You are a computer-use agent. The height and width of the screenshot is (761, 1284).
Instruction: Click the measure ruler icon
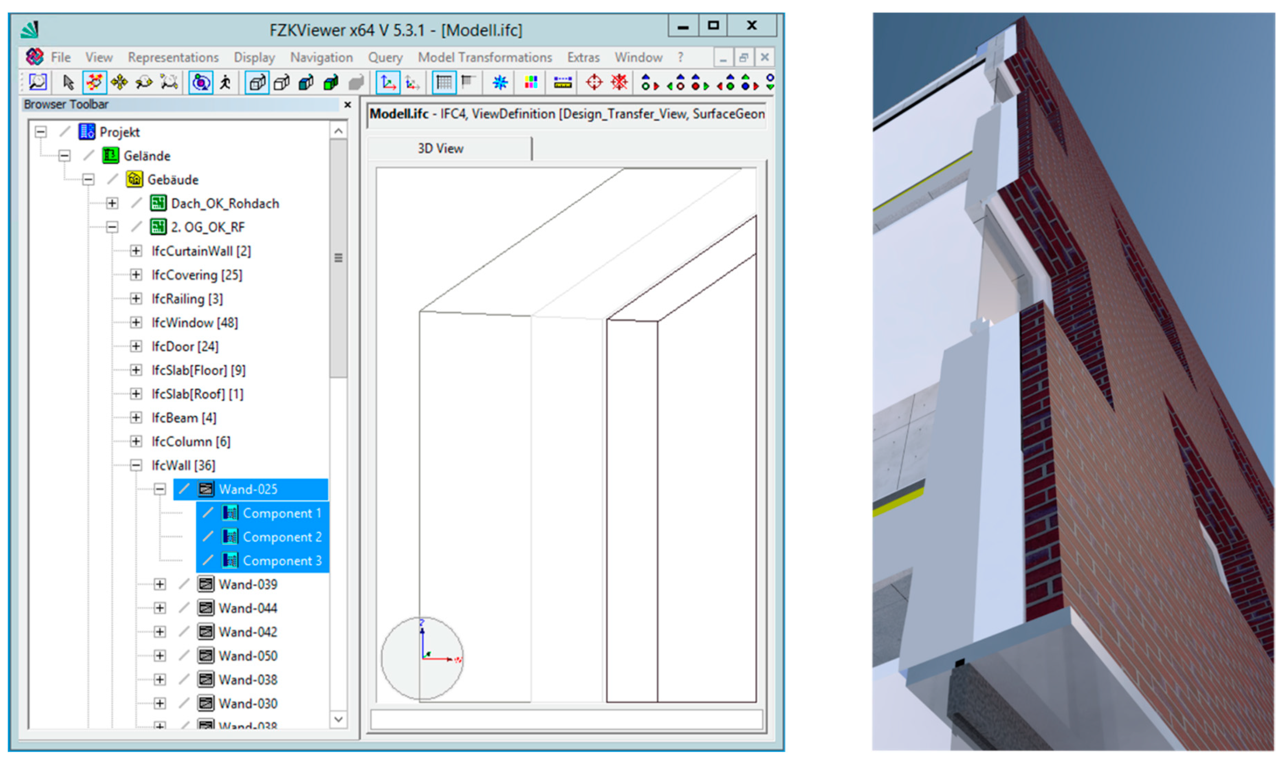[x=562, y=82]
